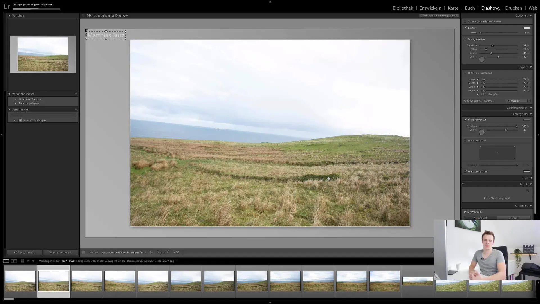This screenshot has height=304, width=540.
Task: Go to previous slide arrow in toolbar
Action: coord(91,252)
